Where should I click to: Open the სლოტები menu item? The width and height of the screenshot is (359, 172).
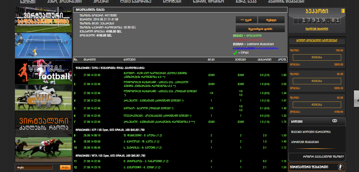tap(172, 2)
